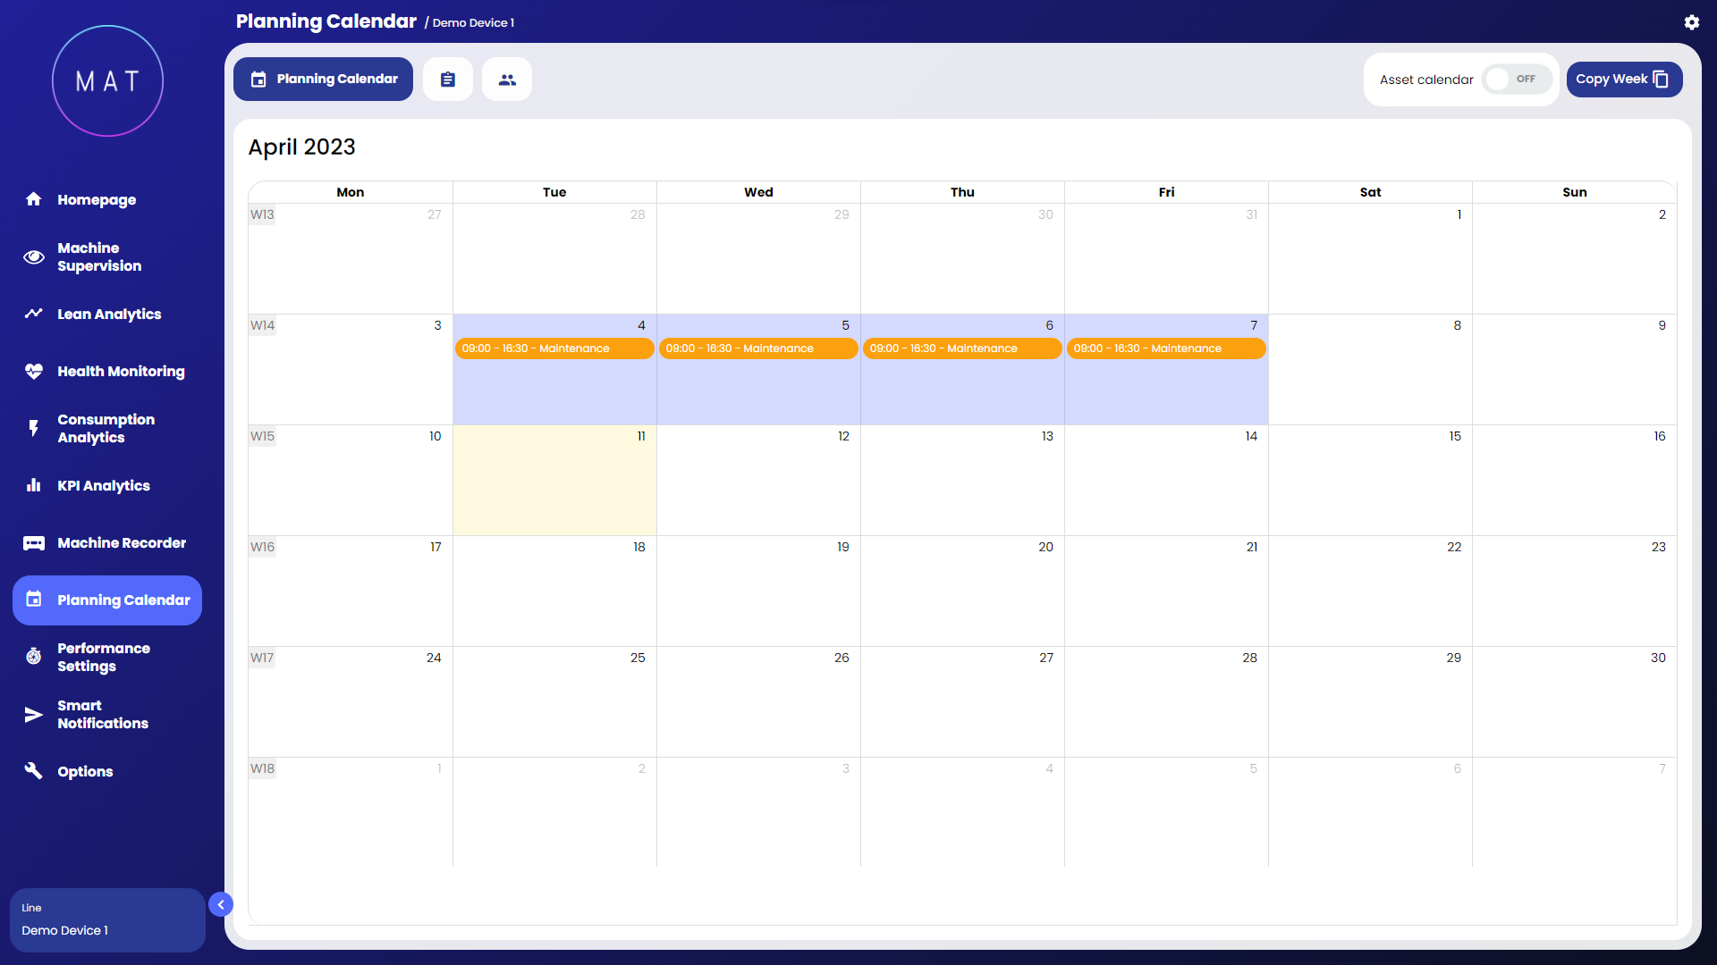Click the people group icon tab
Viewport: 1717px width, 965px height.
click(x=507, y=80)
